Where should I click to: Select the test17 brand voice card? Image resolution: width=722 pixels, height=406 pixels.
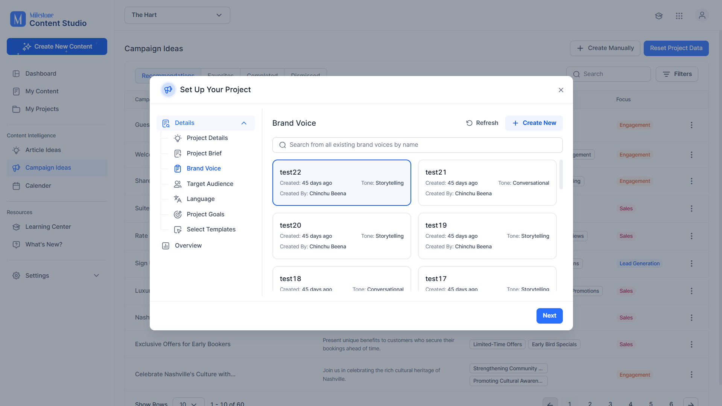click(487, 279)
